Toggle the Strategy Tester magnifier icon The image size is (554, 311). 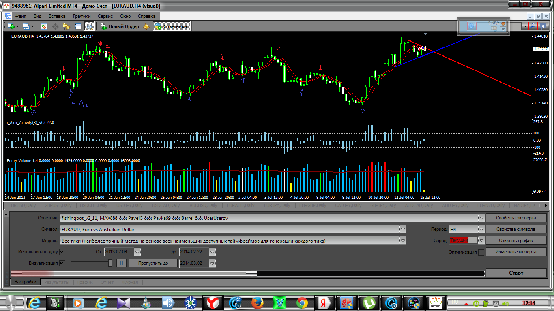coord(90,26)
